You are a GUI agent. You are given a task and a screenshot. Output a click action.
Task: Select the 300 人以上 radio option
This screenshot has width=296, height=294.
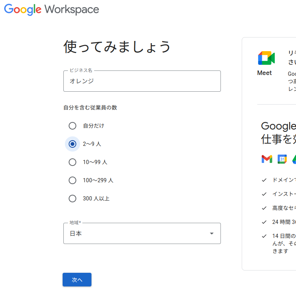click(72, 199)
